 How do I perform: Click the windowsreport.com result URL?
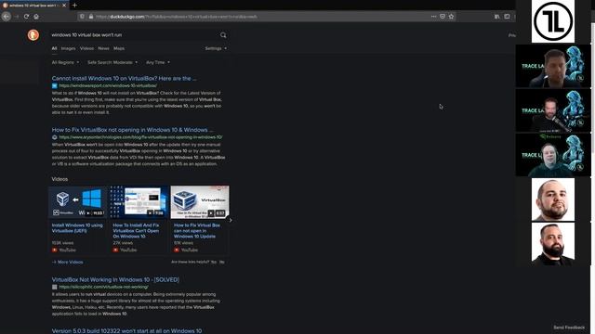point(108,86)
